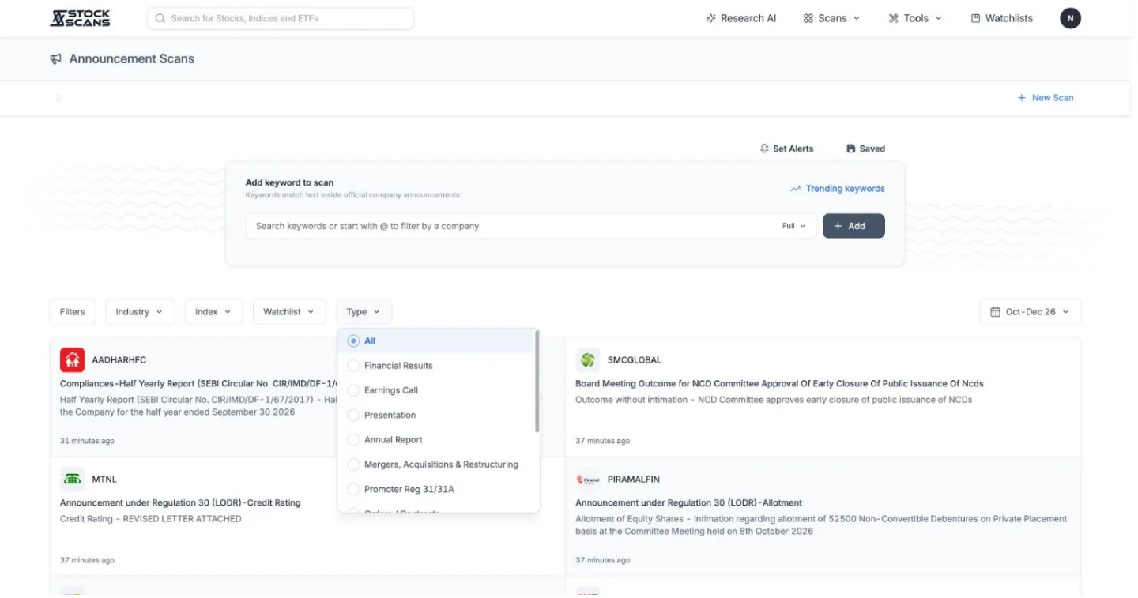This screenshot has height=598, width=1138.
Task: Open the Set Alerts option
Action: click(786, 149)
